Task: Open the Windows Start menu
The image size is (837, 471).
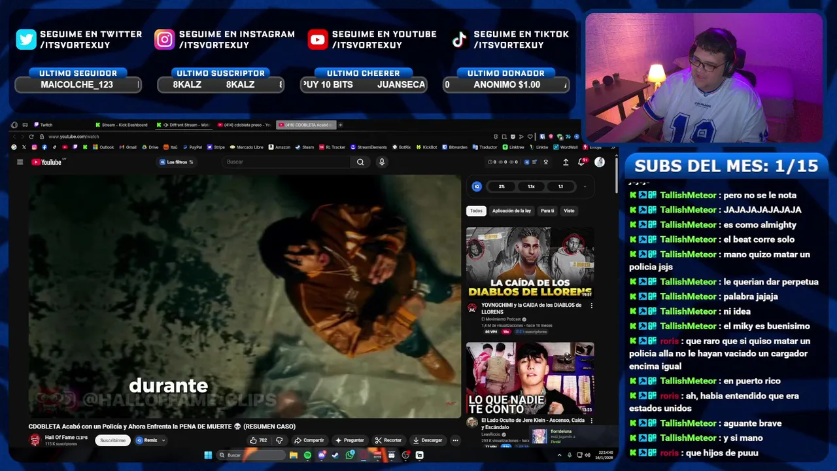Action: [x=208, y=455]
